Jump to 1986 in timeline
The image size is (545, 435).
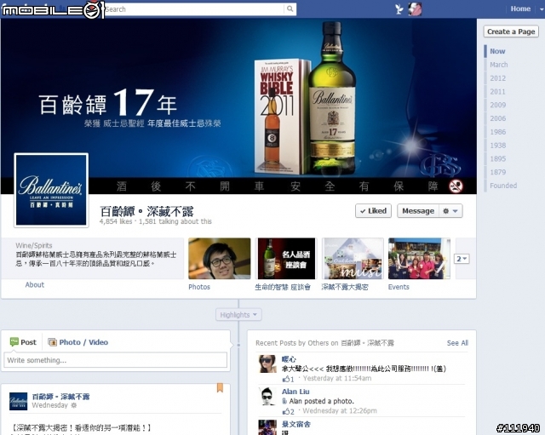pos(497,132)
